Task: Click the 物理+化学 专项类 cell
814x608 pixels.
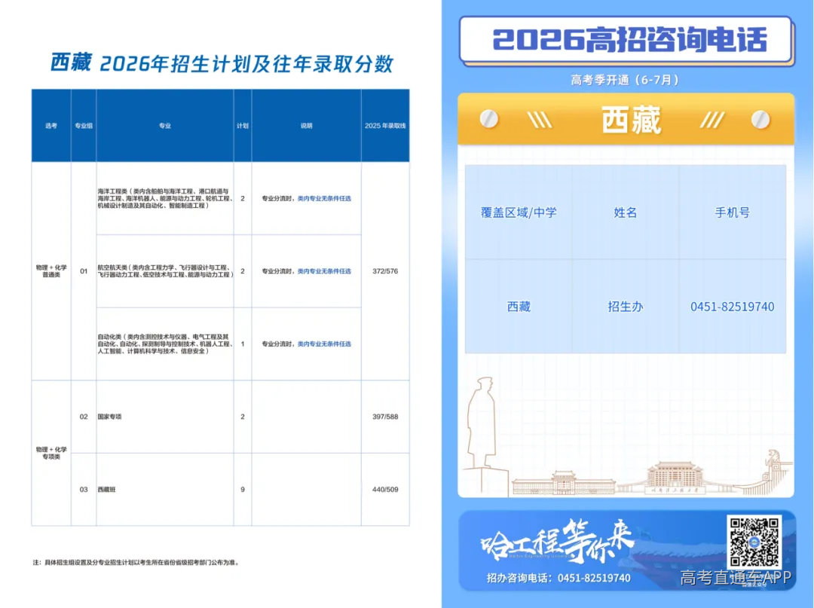Action: point(51,453)
